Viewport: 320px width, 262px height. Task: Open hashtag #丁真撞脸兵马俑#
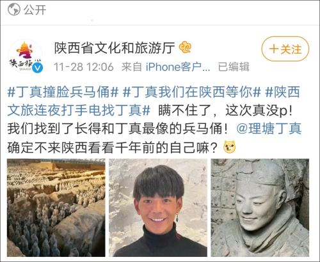click(x=63, y=92)
